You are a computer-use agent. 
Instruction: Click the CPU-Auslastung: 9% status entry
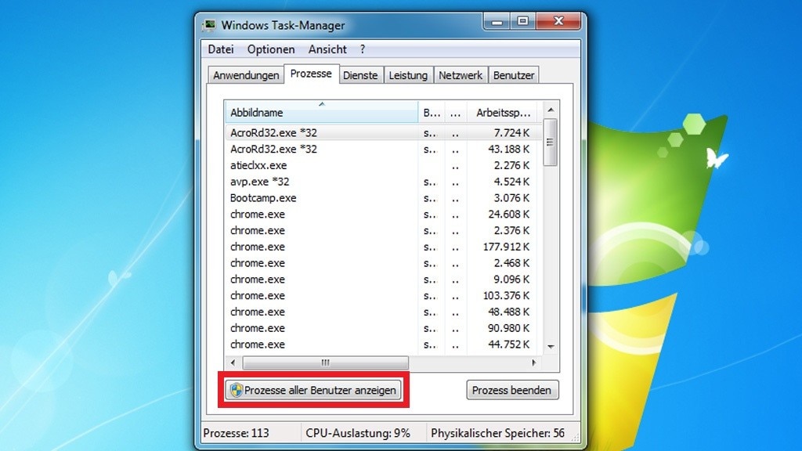[x=358, y=433]
